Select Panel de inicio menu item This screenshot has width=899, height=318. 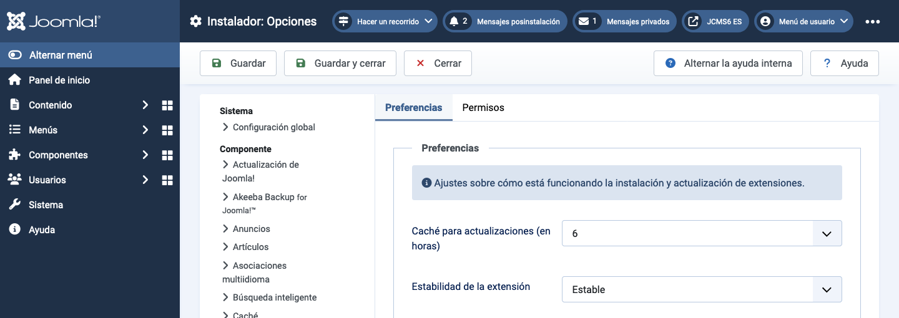[90, 80]
